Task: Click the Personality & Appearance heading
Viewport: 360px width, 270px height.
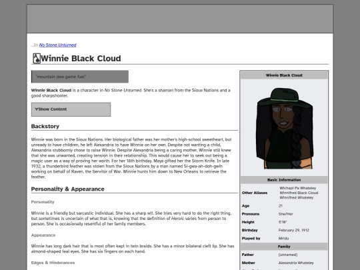Action: [x=68, y=189]
